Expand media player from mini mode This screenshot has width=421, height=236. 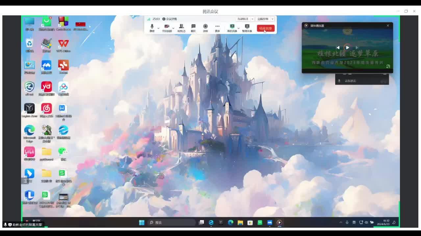click(x=388, y=66)
